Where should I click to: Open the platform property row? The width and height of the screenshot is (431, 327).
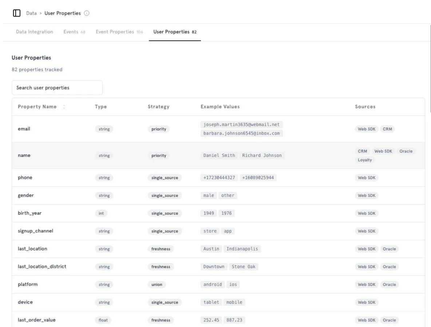[x=218, y=284]
